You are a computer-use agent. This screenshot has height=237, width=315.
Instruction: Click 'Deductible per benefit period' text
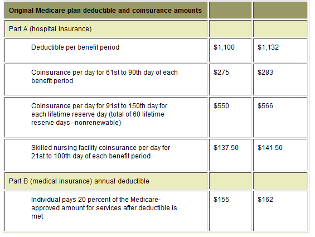coord(75,47)
